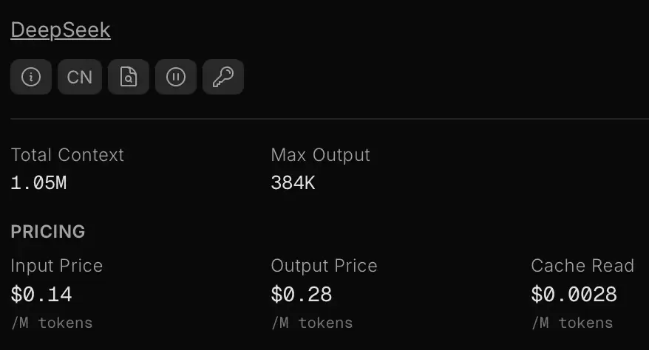Image resolution: width=649 pixels, height=350 pixels.
Task: Click /M tokens under Output Price
Action: [312, 323]
